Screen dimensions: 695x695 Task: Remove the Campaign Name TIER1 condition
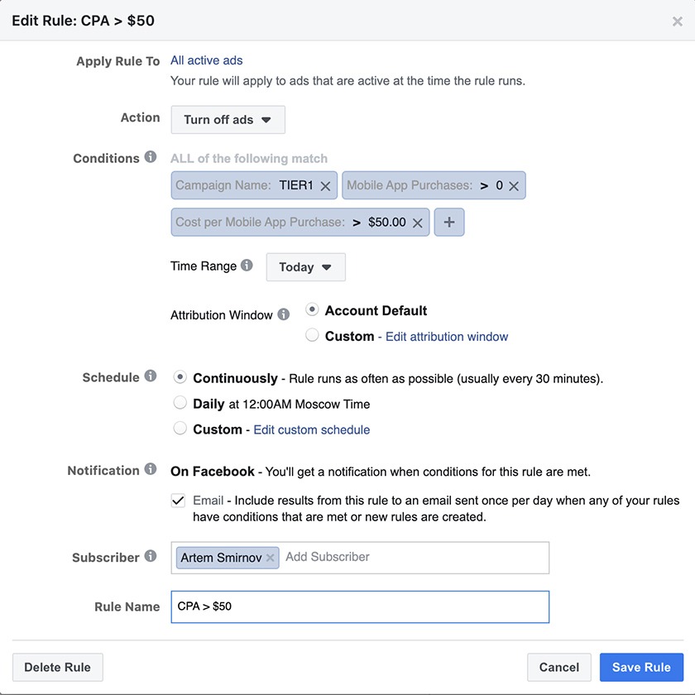click(x=325, y=186)
